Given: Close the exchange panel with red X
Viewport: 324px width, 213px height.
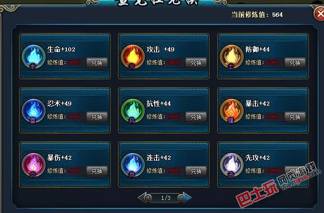Looking at the screenshot, I should coord(319,14).
